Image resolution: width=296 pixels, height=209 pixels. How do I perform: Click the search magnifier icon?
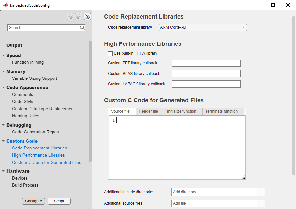pyautogui.click(x=82, y=28)
